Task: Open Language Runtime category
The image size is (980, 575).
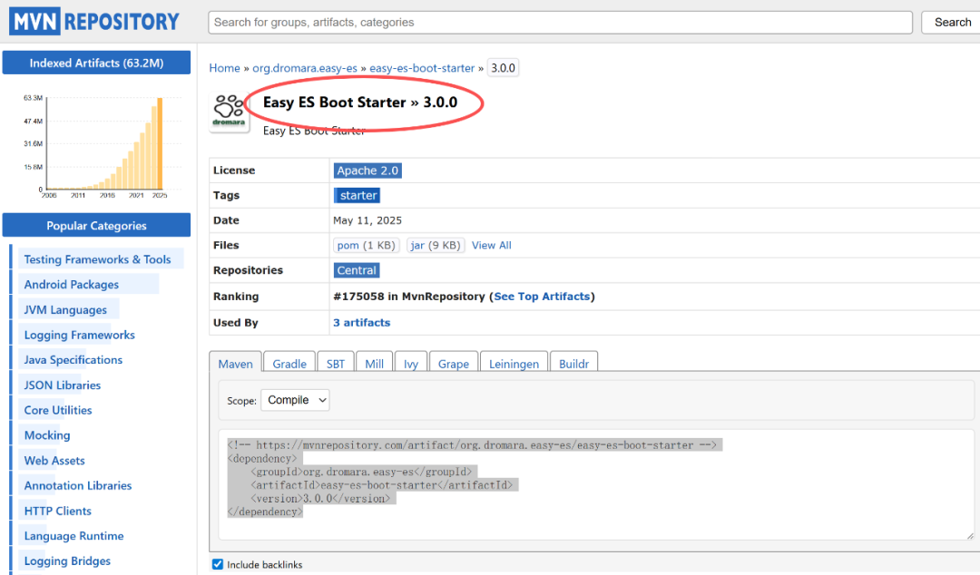Action: pos(73,536)
